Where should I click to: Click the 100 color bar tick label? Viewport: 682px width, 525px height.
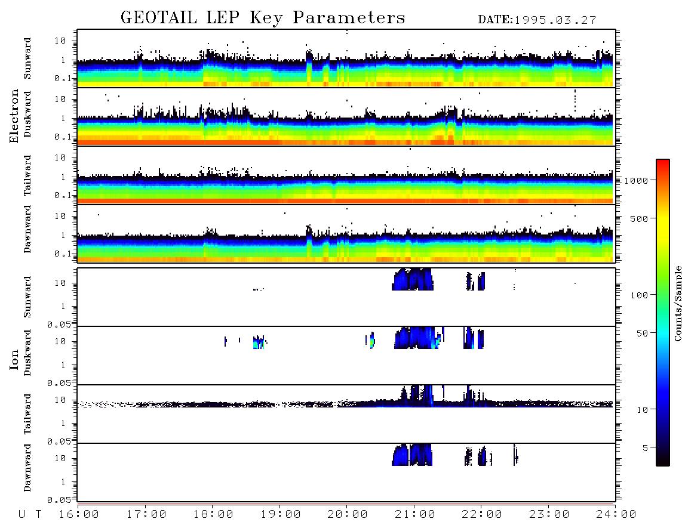click(x=639, y=295)
